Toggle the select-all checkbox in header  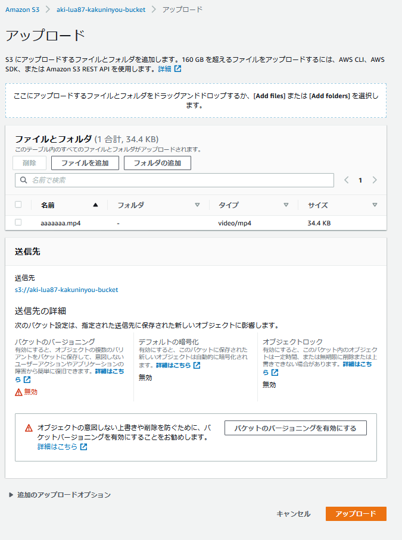pos(18,205)
